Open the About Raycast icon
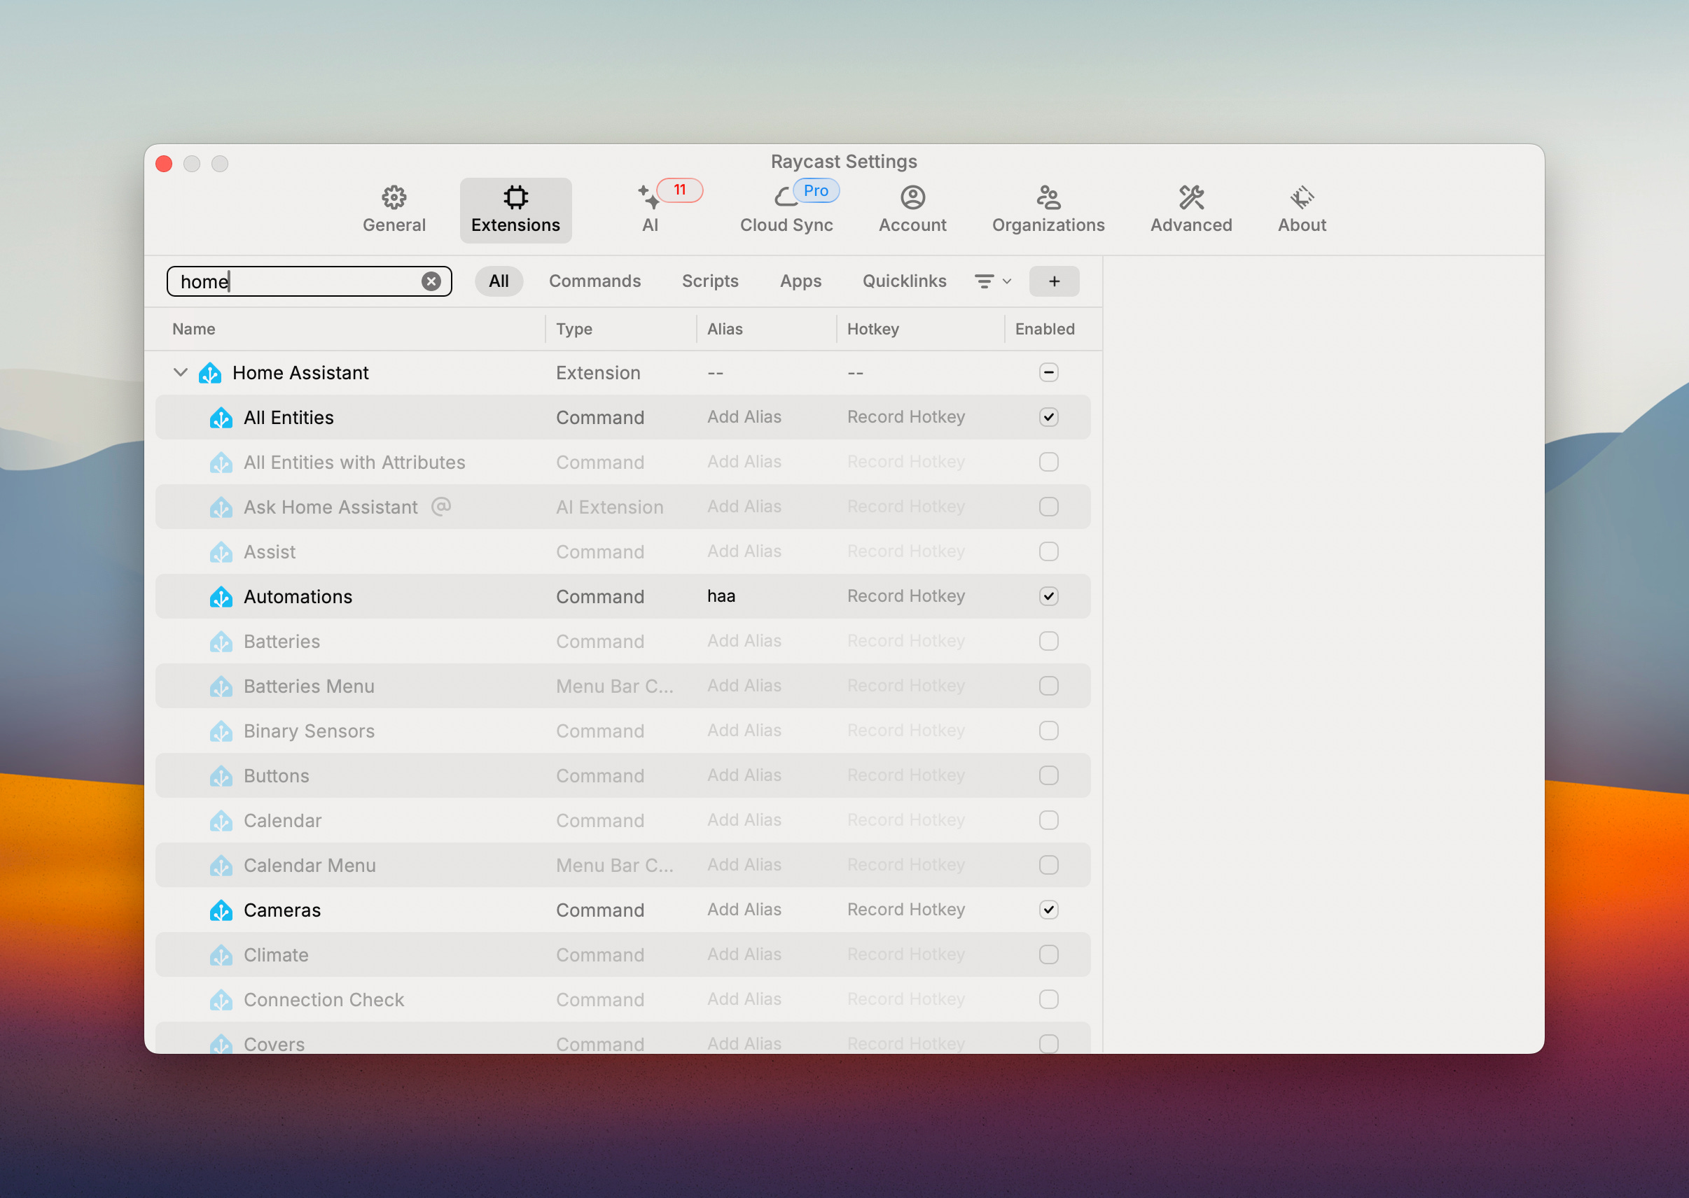This screenshot has height=1198, width=1689. tap(1302, 197)
